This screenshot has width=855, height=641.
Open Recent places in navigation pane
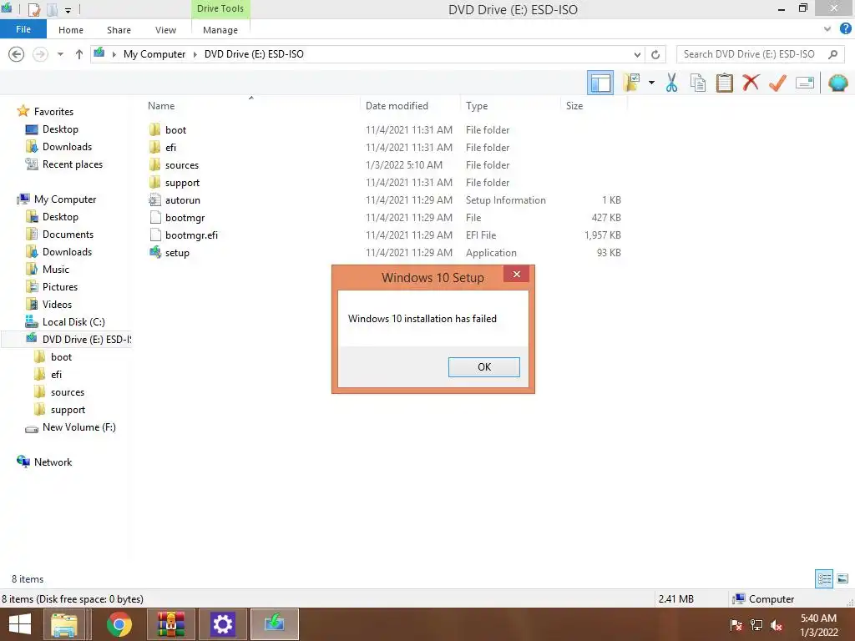(x=73, y=164)
